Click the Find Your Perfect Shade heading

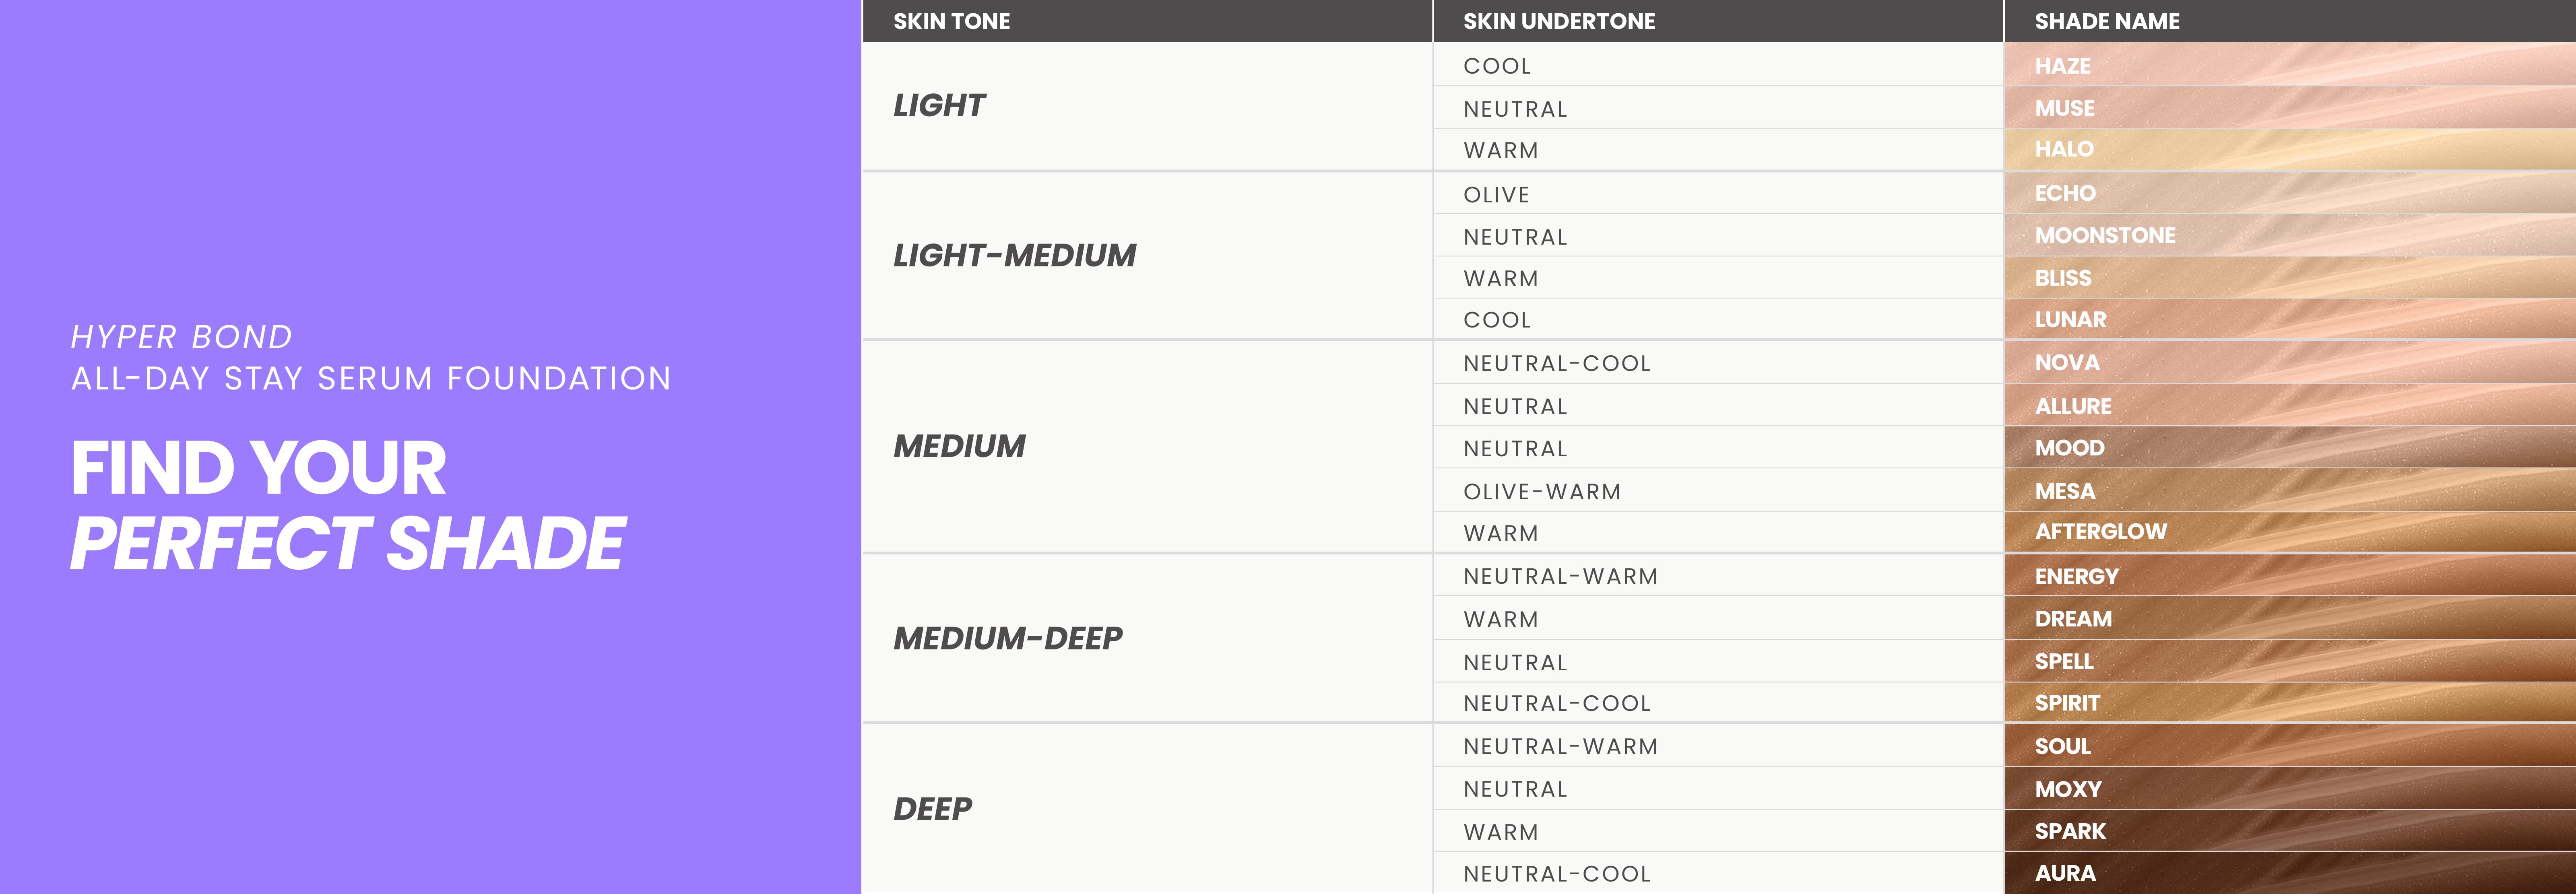pyautogui.click(x=348, y=506)
